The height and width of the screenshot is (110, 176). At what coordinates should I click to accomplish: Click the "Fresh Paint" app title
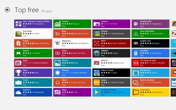tap(145, 90)
